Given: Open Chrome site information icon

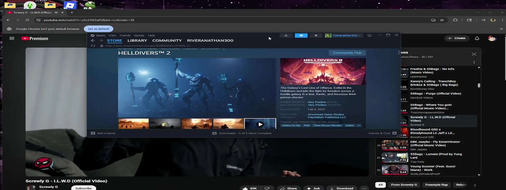Looking at the screenshot, I should tap(38, 20).
